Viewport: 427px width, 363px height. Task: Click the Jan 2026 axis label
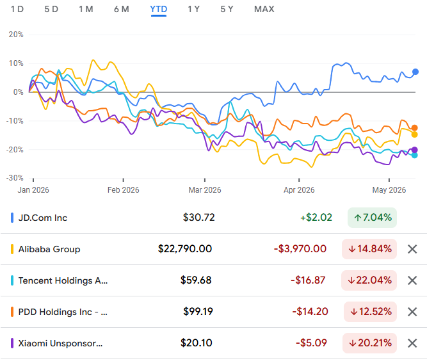tap(33, 190)
